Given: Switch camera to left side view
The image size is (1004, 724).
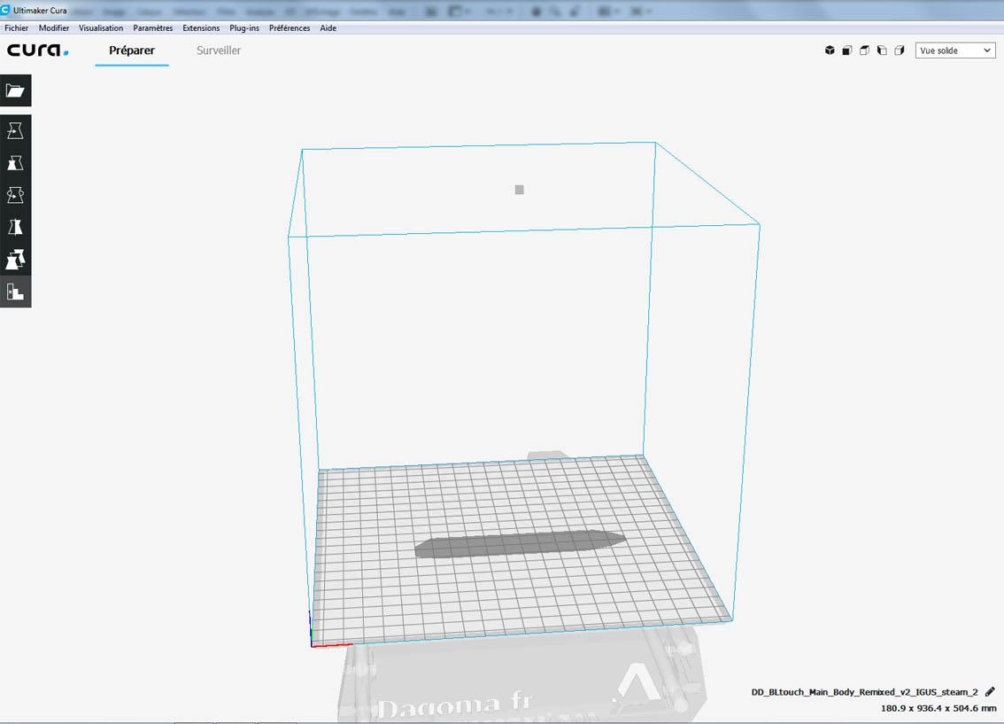Looking at the screenshot, I should coord(882,51).
